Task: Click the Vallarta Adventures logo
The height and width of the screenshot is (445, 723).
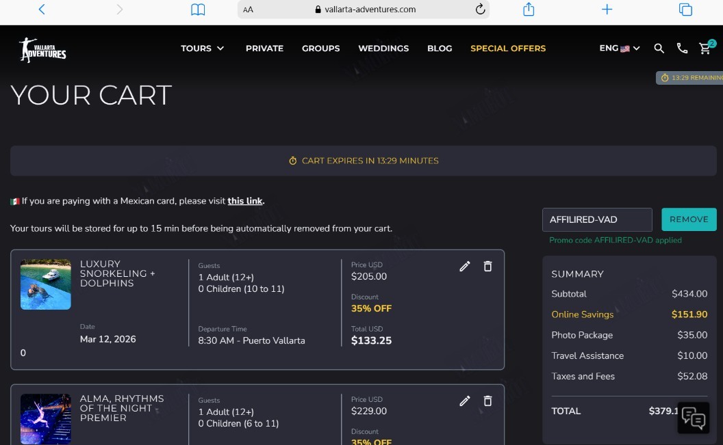Action: click(x=42, y=50)
